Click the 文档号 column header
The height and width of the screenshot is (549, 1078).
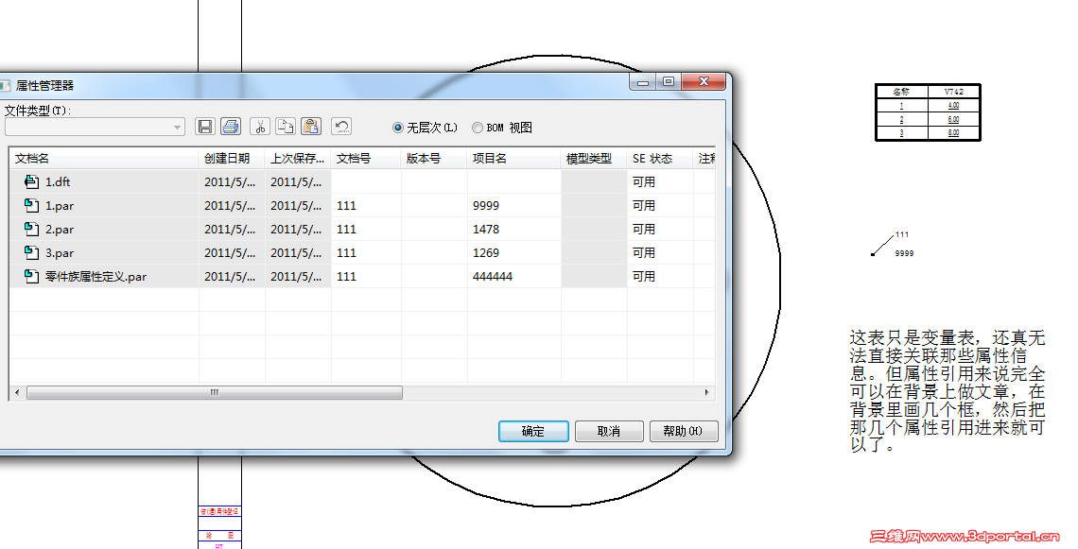click(x=366, y=158)
